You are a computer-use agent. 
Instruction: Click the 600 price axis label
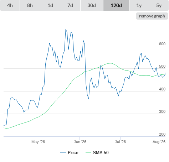(162, 44)
